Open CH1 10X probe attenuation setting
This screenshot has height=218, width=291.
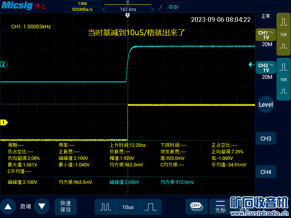283,35
